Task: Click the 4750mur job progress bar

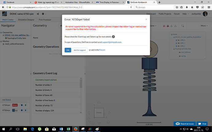Action: [15, 110]
